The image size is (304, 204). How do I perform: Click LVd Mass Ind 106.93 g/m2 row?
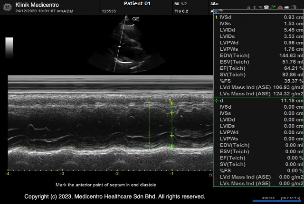(258, 87)
